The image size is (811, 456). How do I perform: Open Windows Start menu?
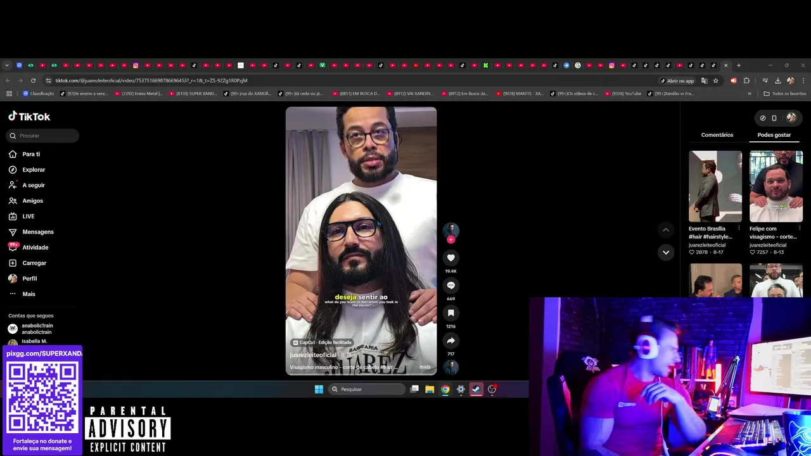319,389
